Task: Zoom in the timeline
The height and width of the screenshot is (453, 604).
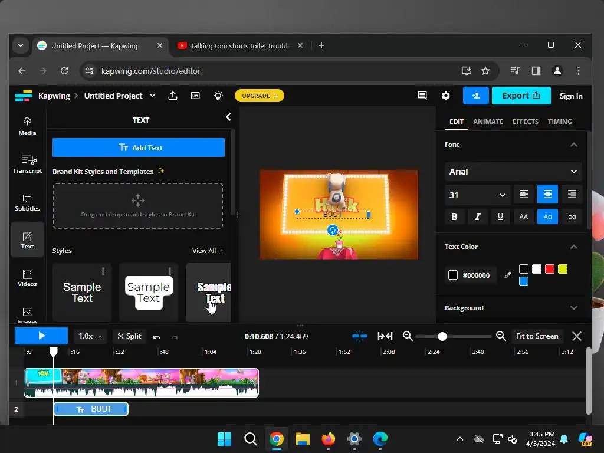Action: point(501,336)
